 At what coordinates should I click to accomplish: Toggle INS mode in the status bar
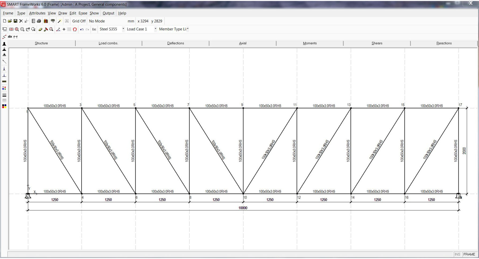click(457, 254)
